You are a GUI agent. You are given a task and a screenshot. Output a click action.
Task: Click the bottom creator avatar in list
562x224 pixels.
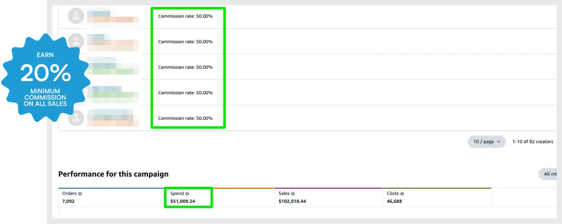click(76, 118)
